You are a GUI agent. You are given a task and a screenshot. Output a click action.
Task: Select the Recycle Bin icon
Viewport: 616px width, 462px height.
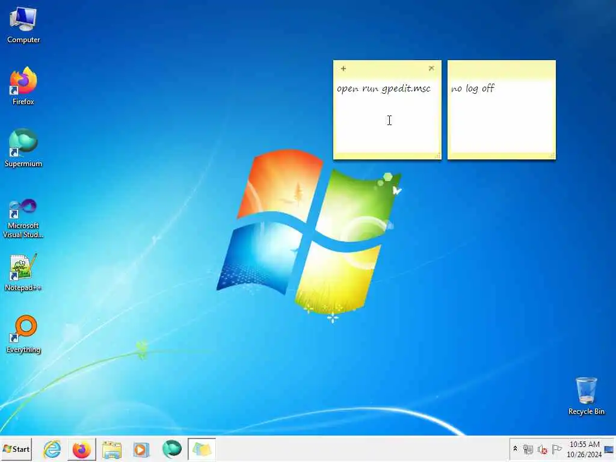point(586,396)
